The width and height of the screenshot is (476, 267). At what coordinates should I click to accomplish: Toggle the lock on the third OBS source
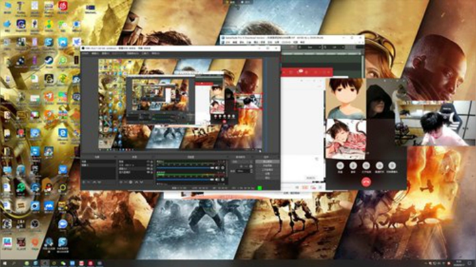click(x=152, y=169)
